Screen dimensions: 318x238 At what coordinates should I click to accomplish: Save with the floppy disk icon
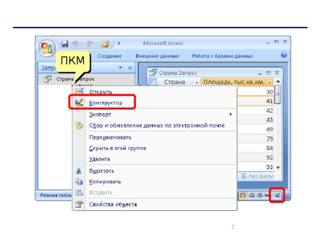(65, 44)
